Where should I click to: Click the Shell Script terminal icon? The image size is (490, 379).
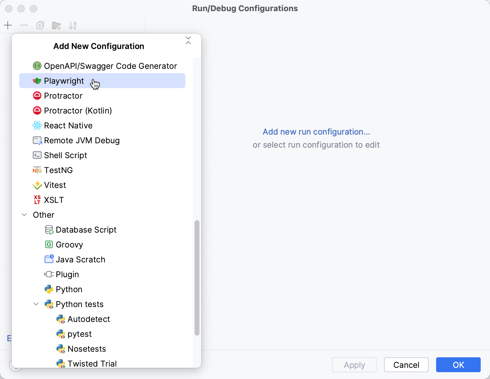[x=37, y=155]
